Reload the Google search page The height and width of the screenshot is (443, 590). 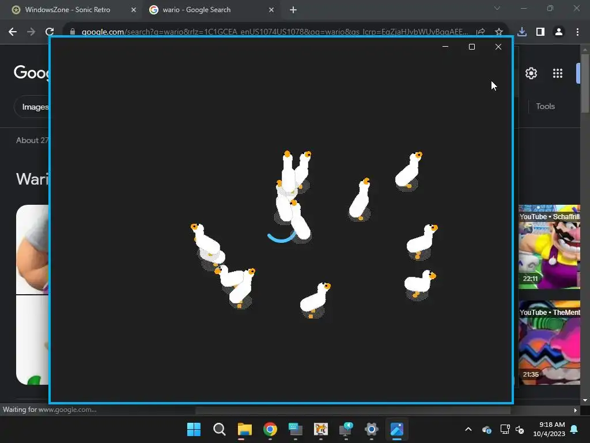(50, 32)
